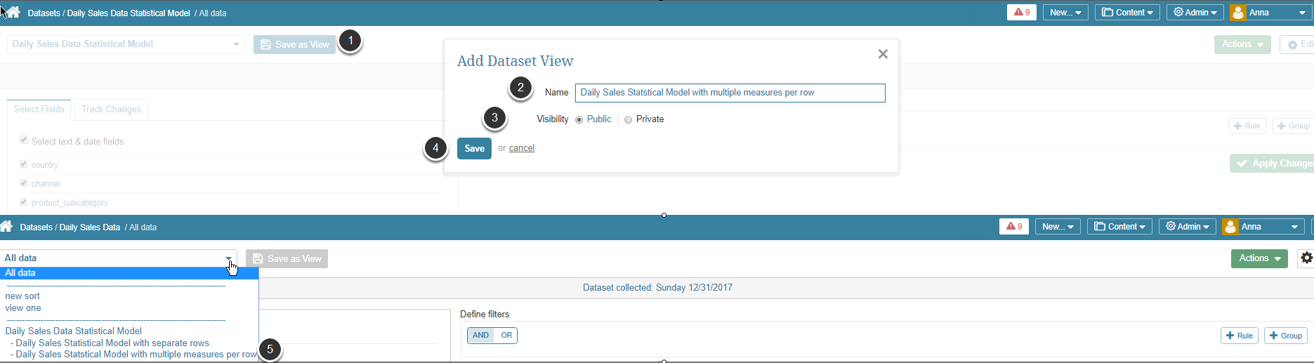Open the green Actions dropdown in lower panel
1314x363 pixels.
pos(1259,258)
